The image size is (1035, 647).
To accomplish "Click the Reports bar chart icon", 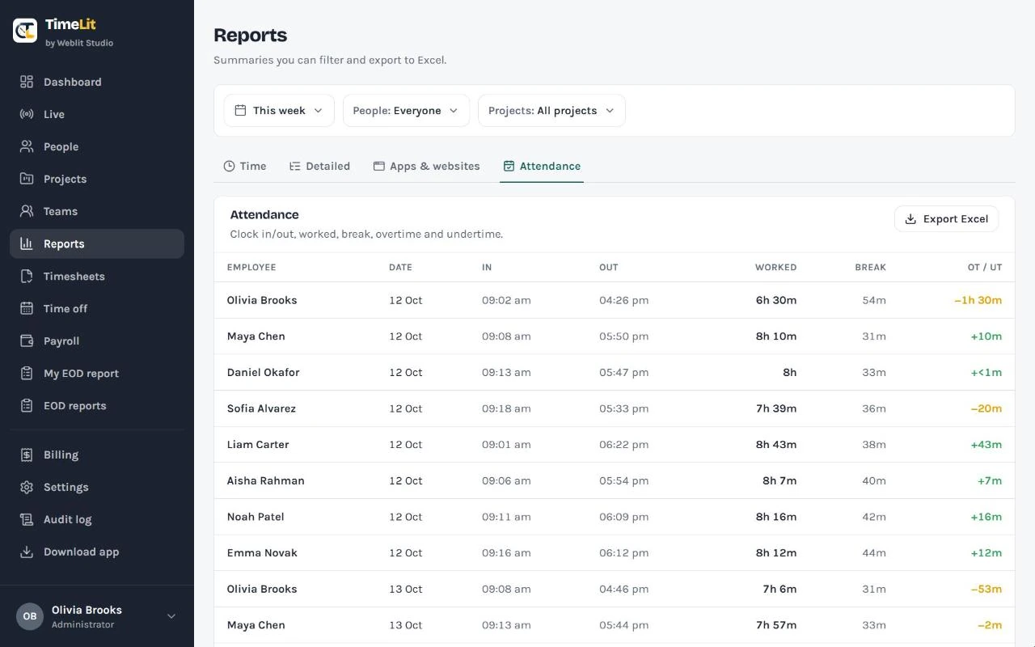I will point(27,243).
